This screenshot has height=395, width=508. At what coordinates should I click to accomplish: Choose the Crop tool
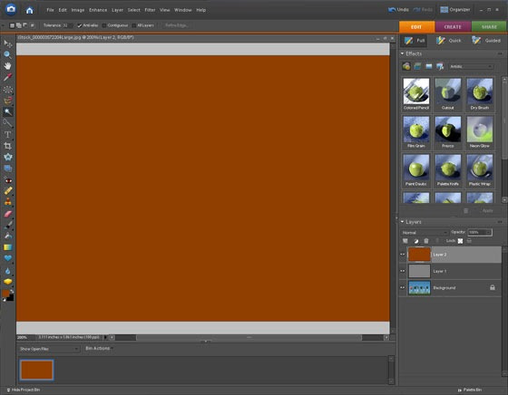pos(7,146)
